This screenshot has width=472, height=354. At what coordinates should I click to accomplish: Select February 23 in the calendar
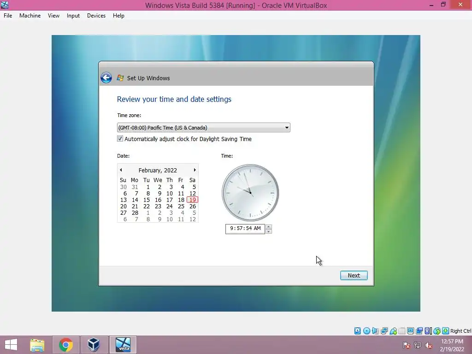click(x=158, y=206)
